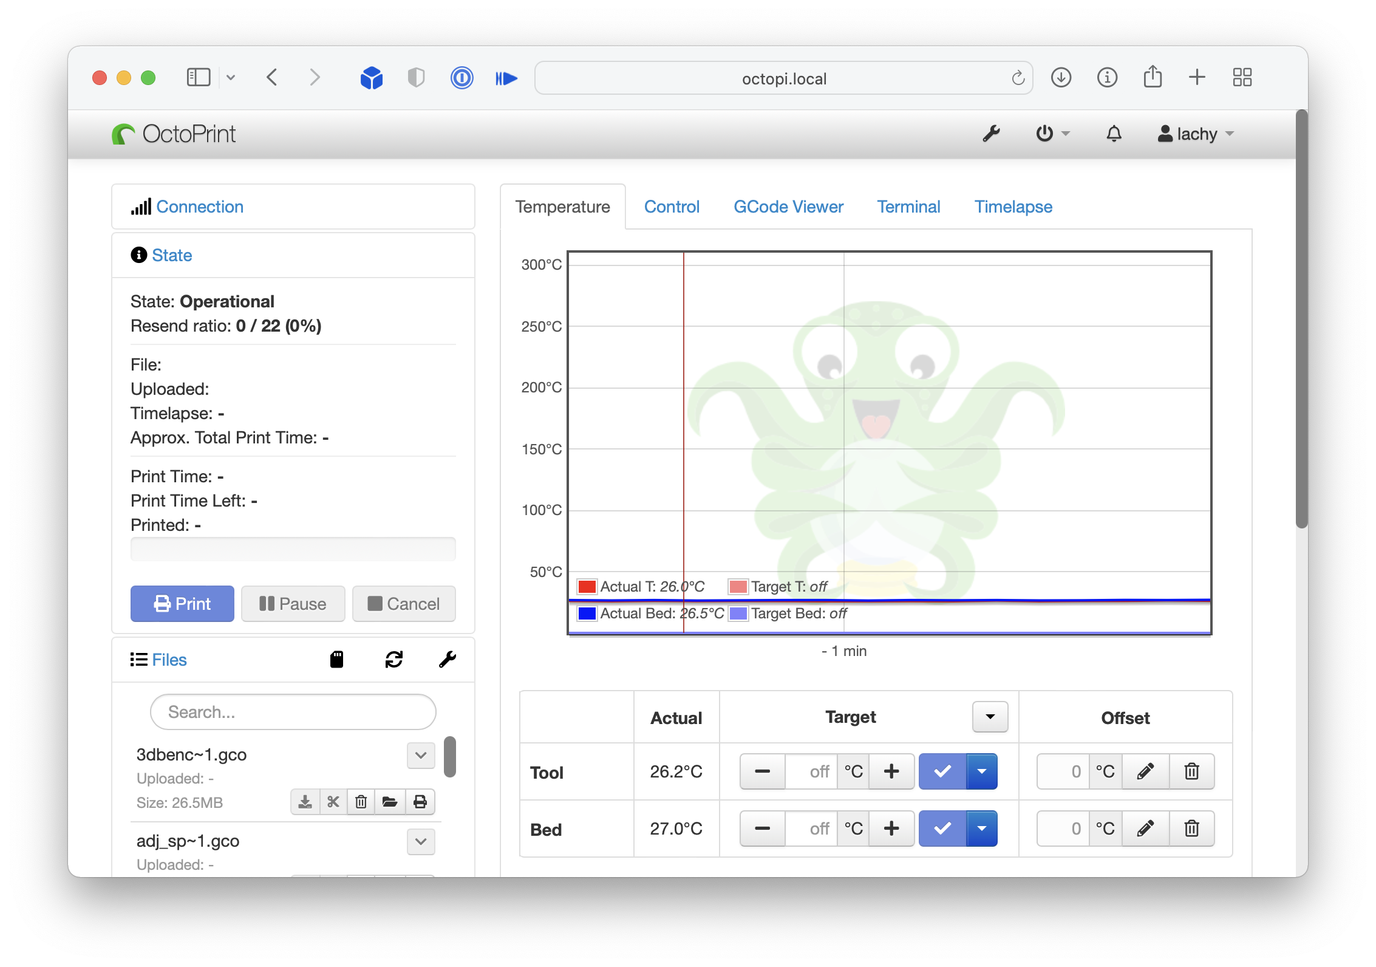The width and height of the screenshot is (1376, 967).
Task: Click the Search files input field
Action: 293,709
